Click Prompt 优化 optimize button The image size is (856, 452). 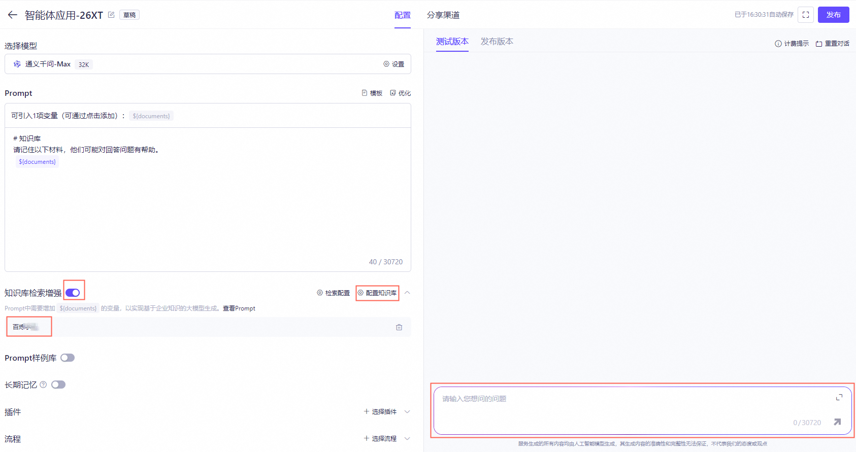[401, 93]
